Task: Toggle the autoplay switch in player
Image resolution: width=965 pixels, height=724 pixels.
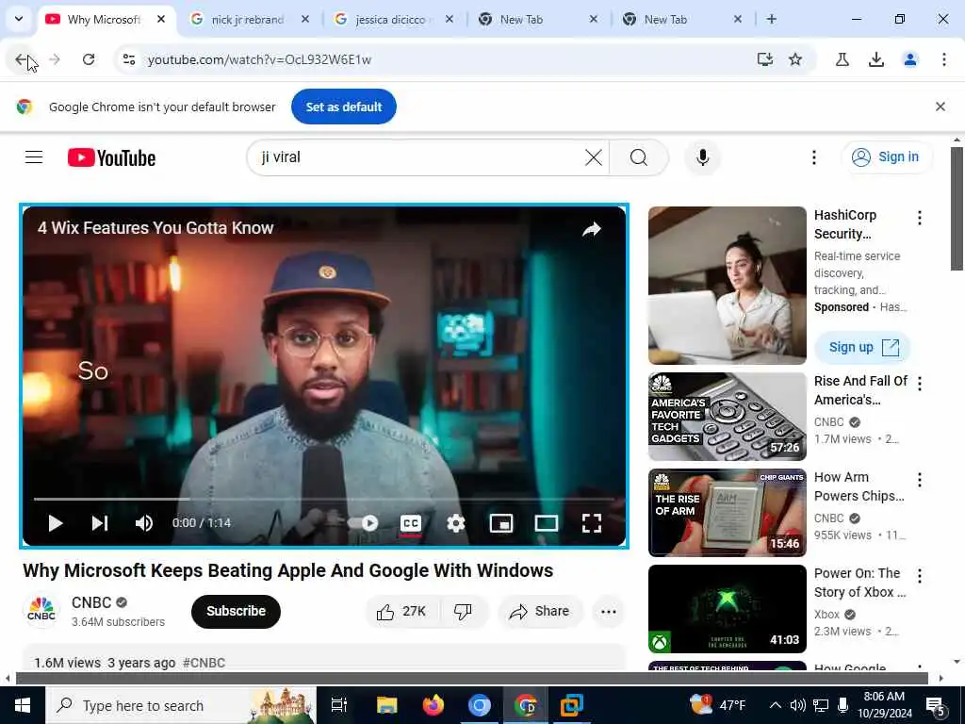Action: coord(365,523)
